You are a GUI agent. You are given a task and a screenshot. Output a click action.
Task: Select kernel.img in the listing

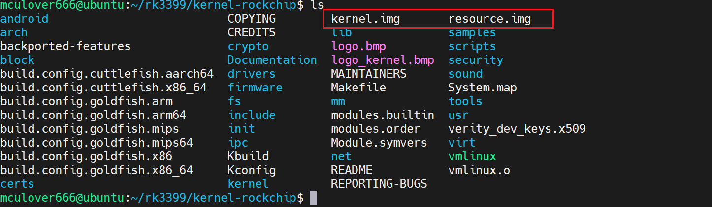(x=365, y=19)
